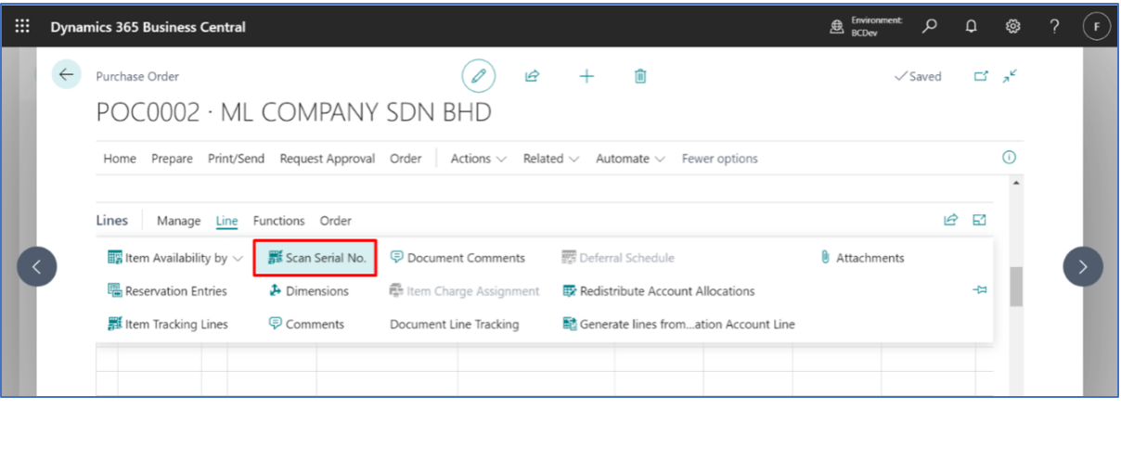The image size is (1121, 461).
Task: Open Reservation Entries
Action: (167, 291)
